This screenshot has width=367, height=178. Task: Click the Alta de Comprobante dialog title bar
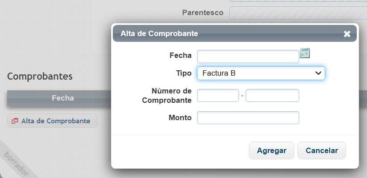(223, 34)
